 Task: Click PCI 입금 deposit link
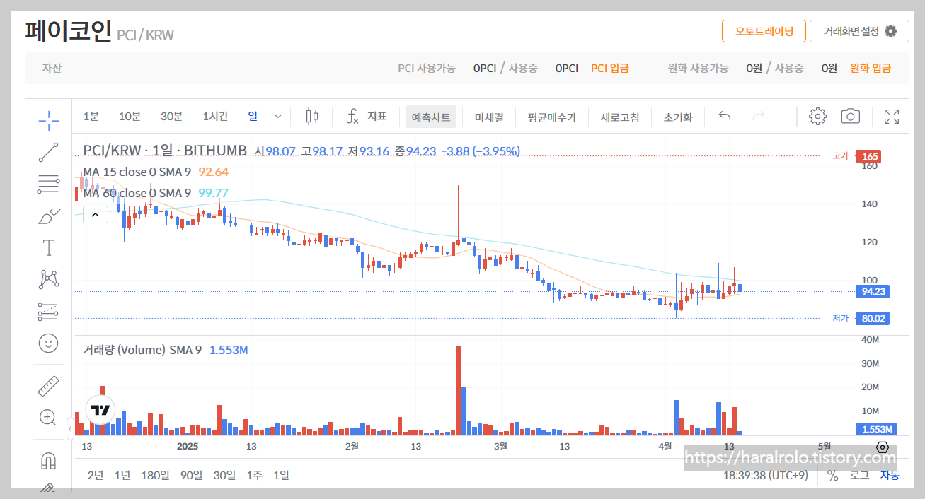(x=610, y=69)
